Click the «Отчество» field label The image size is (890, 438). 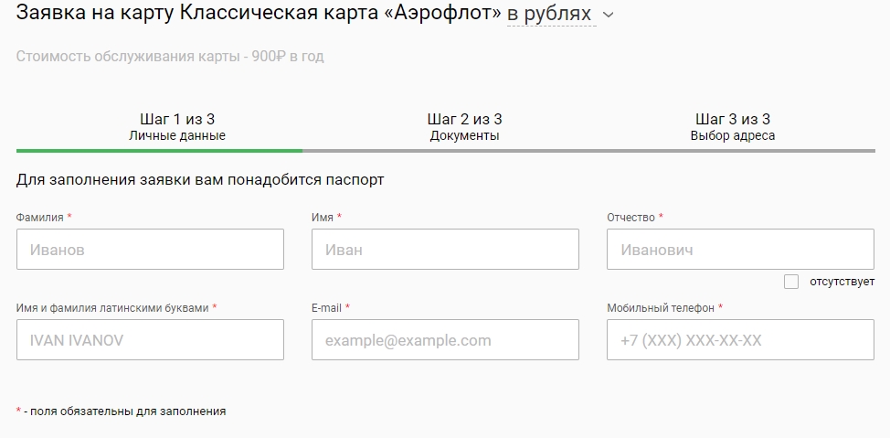(x=630, y=218)
